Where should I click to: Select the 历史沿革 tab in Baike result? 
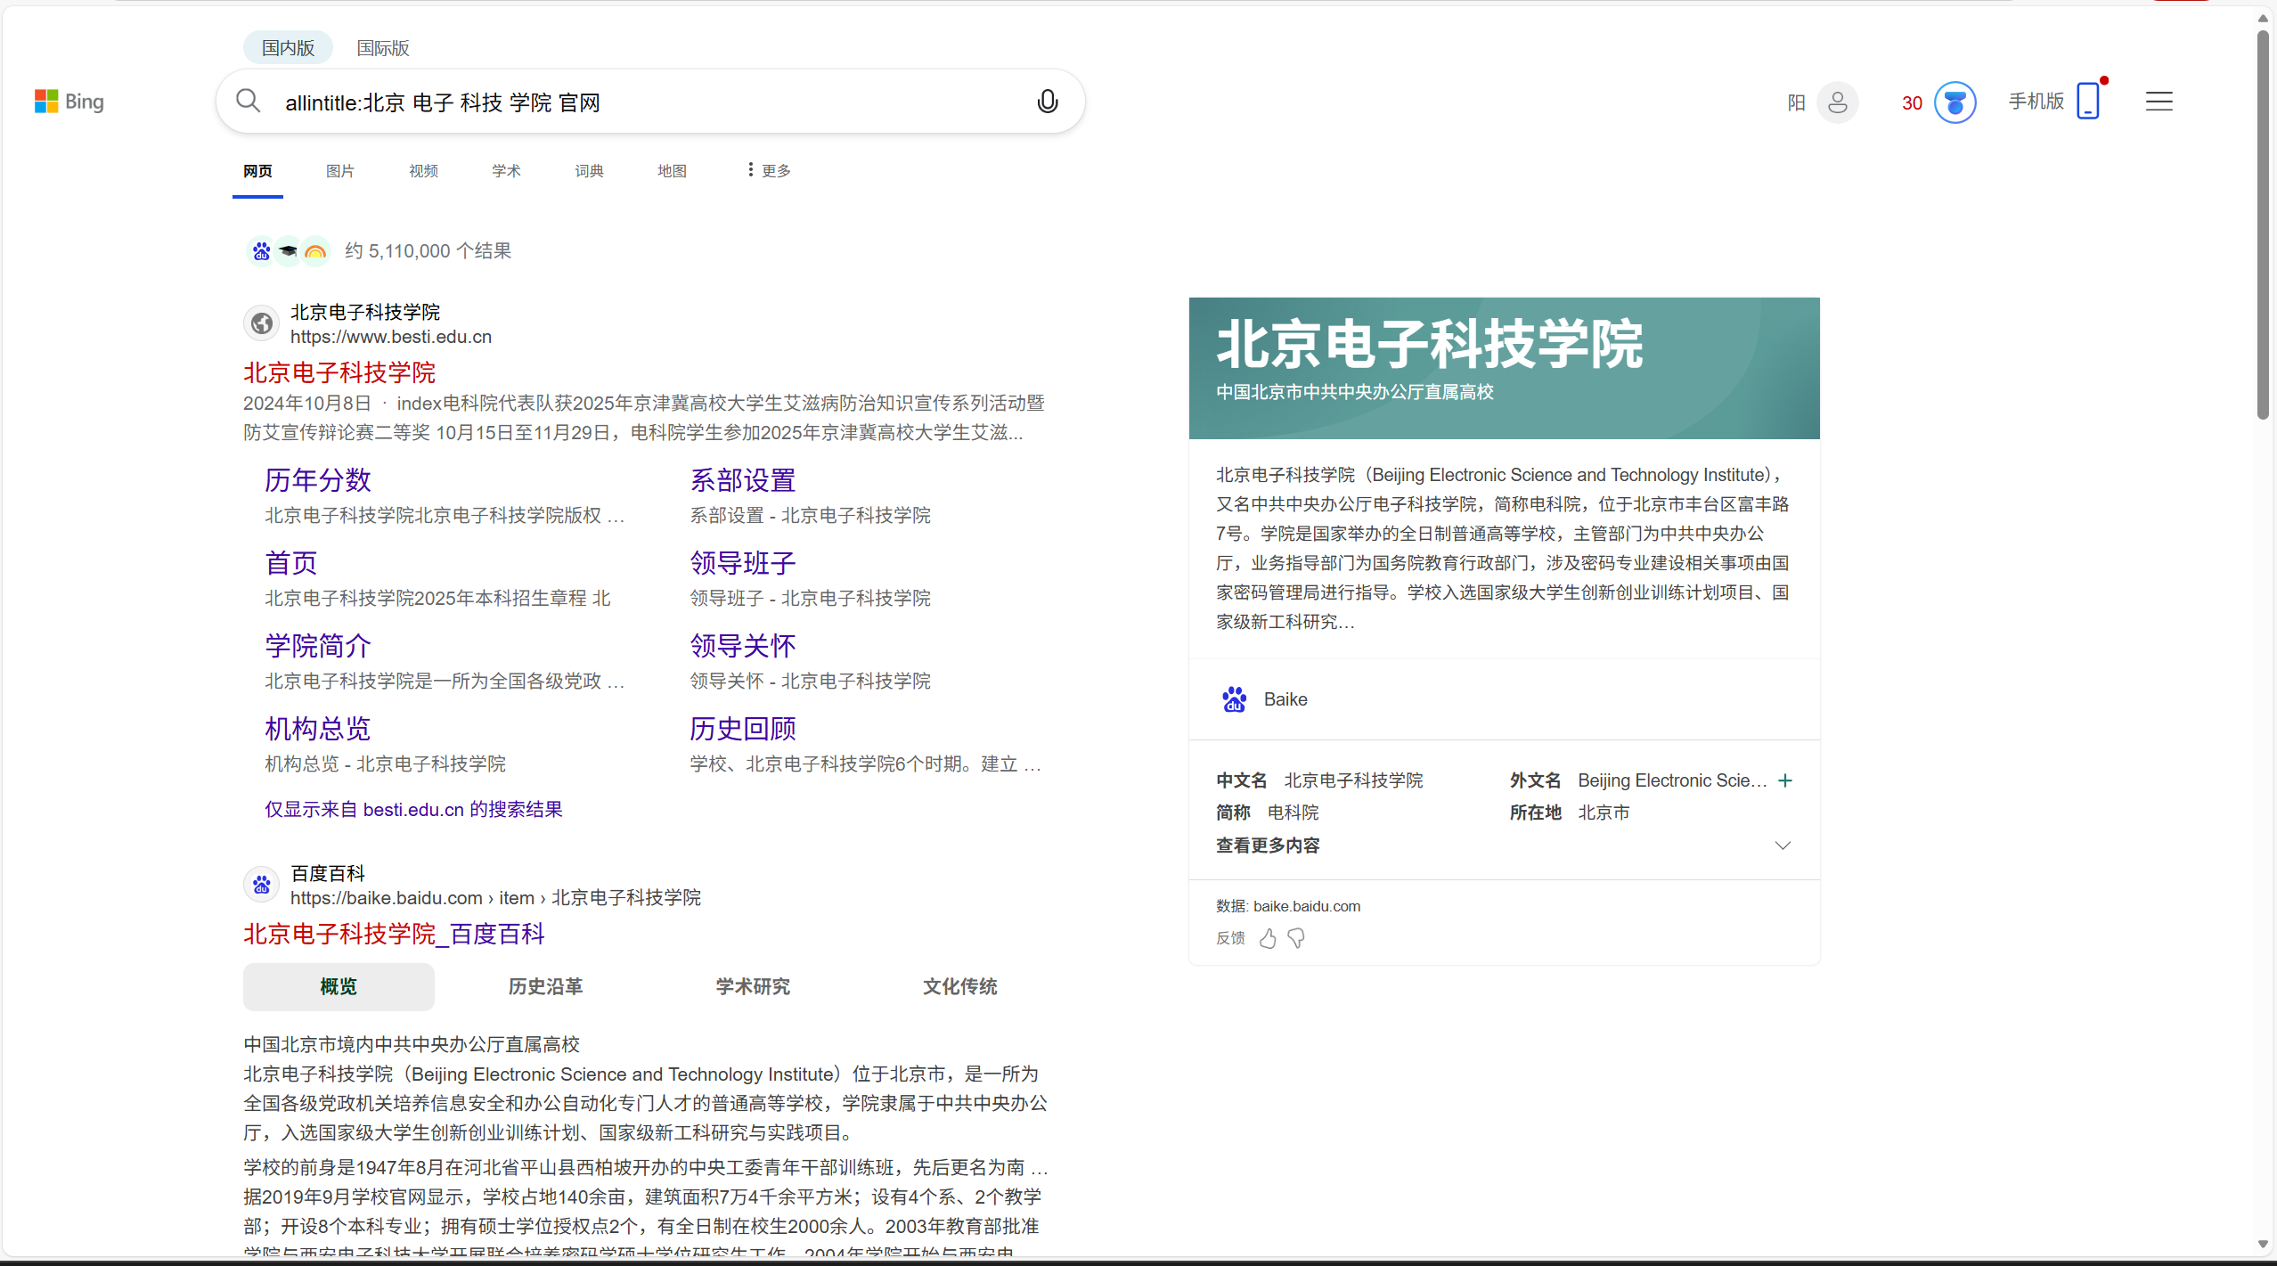pyautogui.click(x=545, y=986)
